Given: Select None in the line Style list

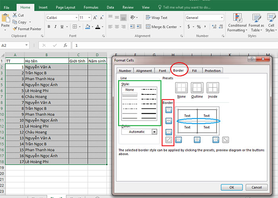Looking at the screenshot, I should (130, 90).
